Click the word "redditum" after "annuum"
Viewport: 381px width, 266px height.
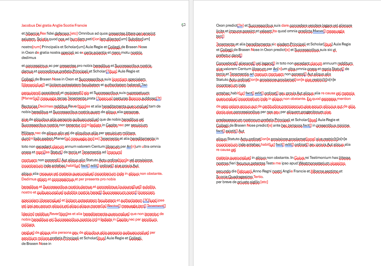[x=345, y=63]
